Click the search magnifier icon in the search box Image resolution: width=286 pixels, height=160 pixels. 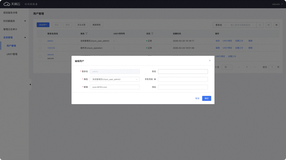(x=260, y=25)
